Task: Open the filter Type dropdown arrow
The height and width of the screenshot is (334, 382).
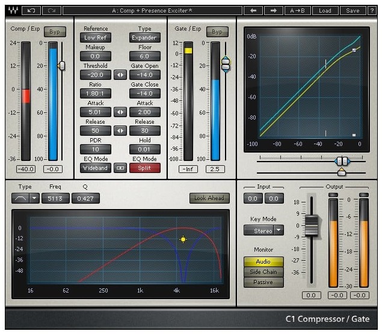Action: [34, 198]
